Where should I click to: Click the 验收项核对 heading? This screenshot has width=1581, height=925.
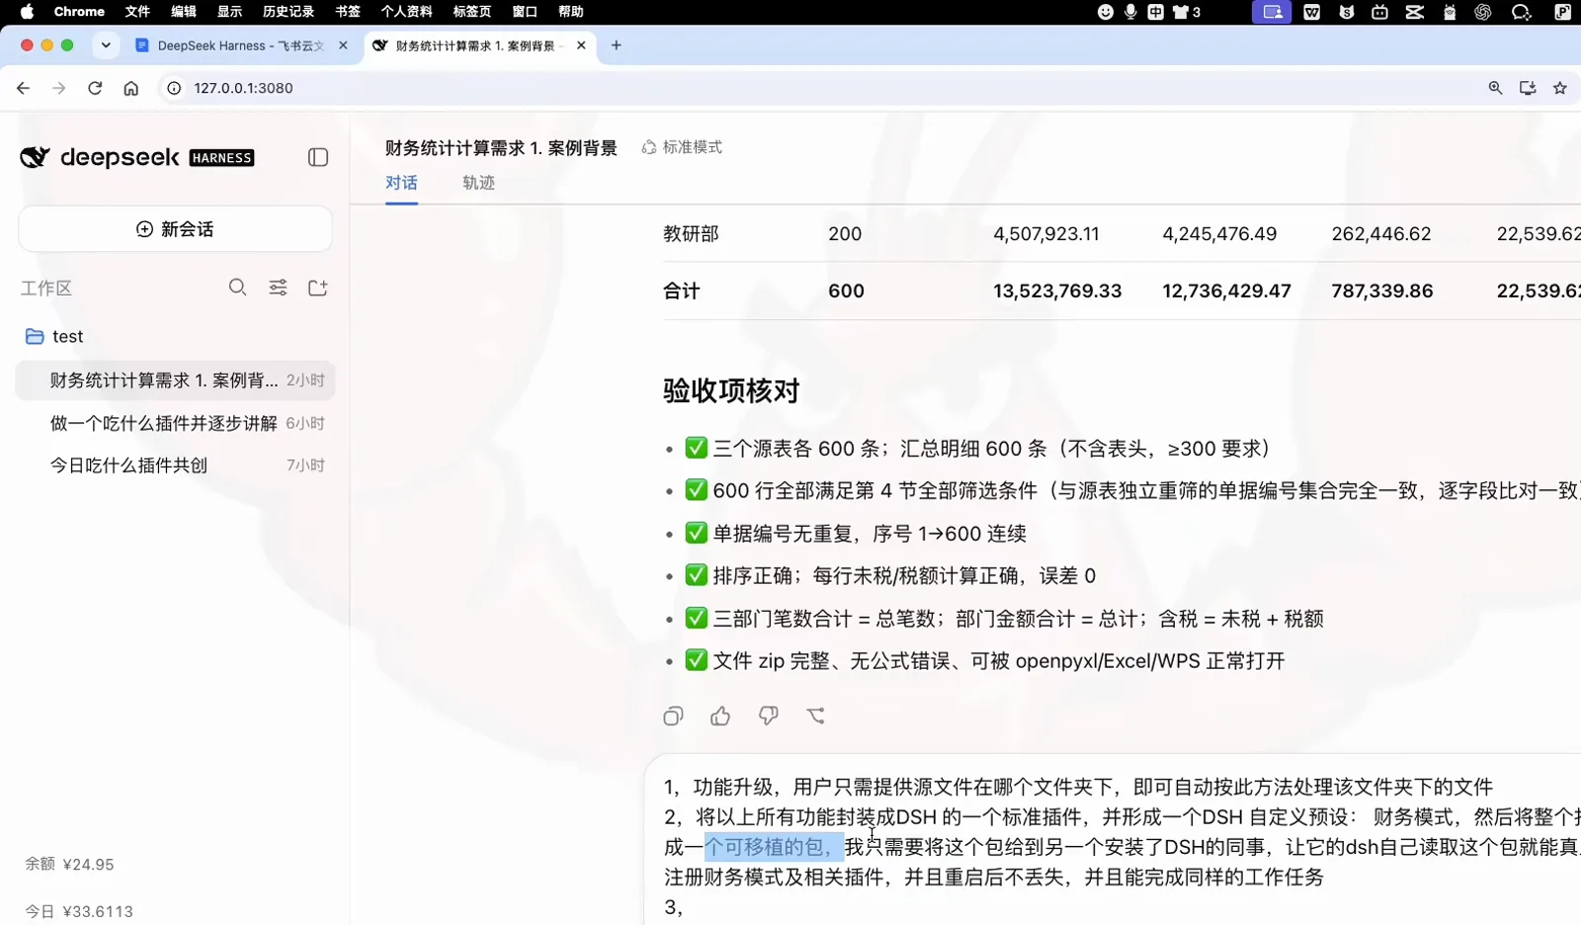(x=731, y=391)
